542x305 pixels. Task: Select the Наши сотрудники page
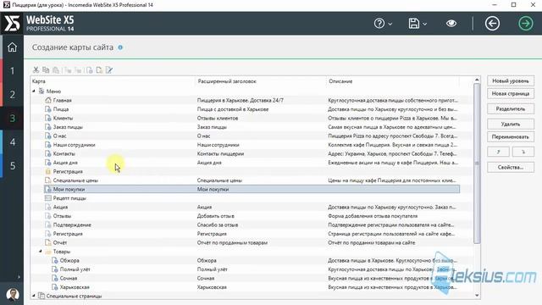coord(252,145)
